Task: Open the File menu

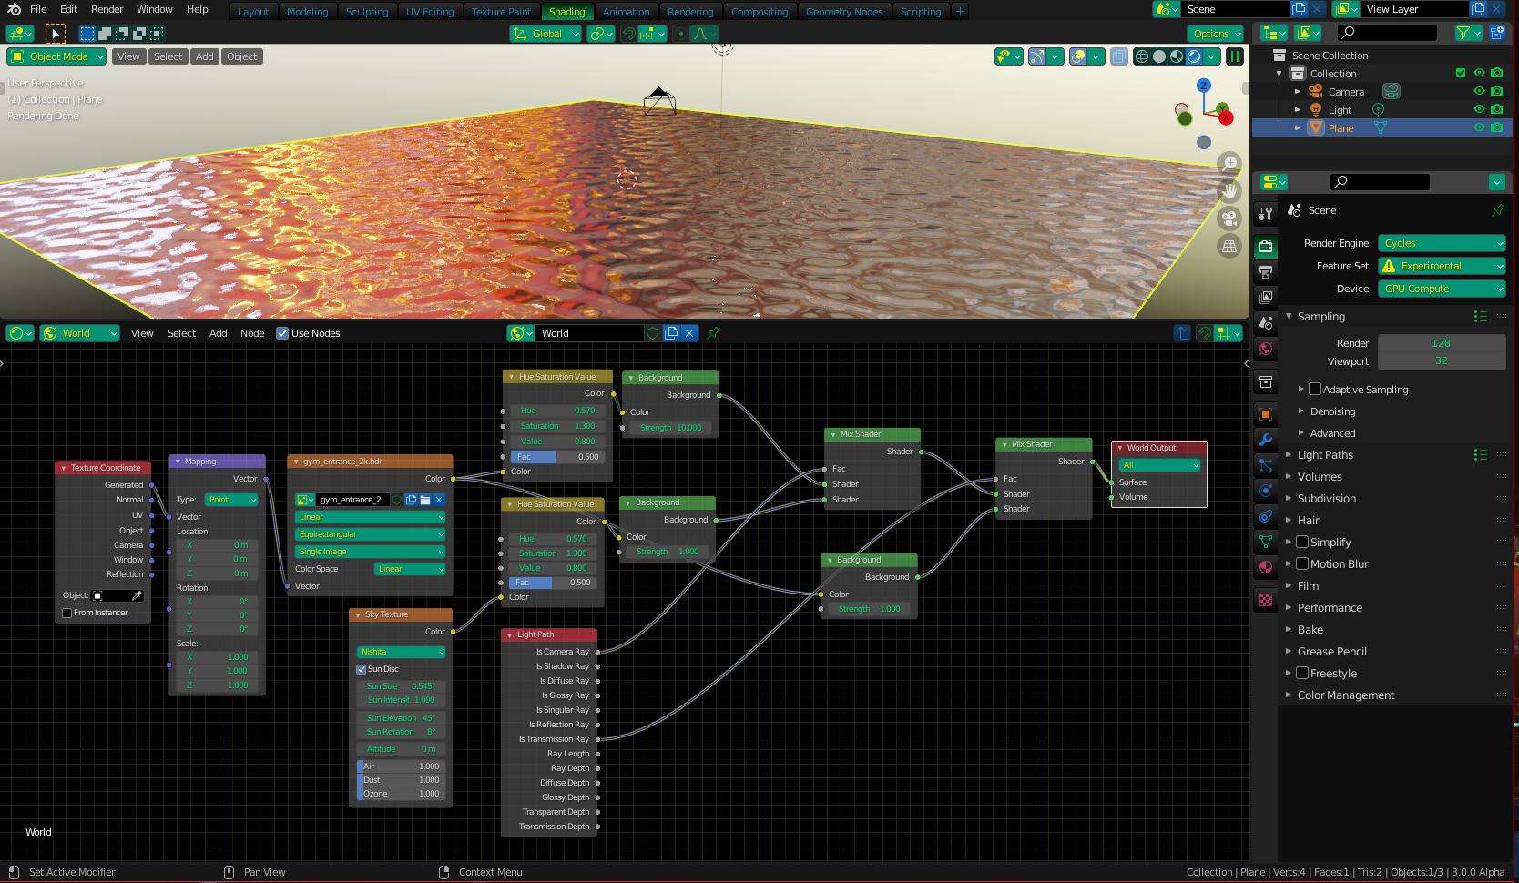Action: click(x=38, y=9)
